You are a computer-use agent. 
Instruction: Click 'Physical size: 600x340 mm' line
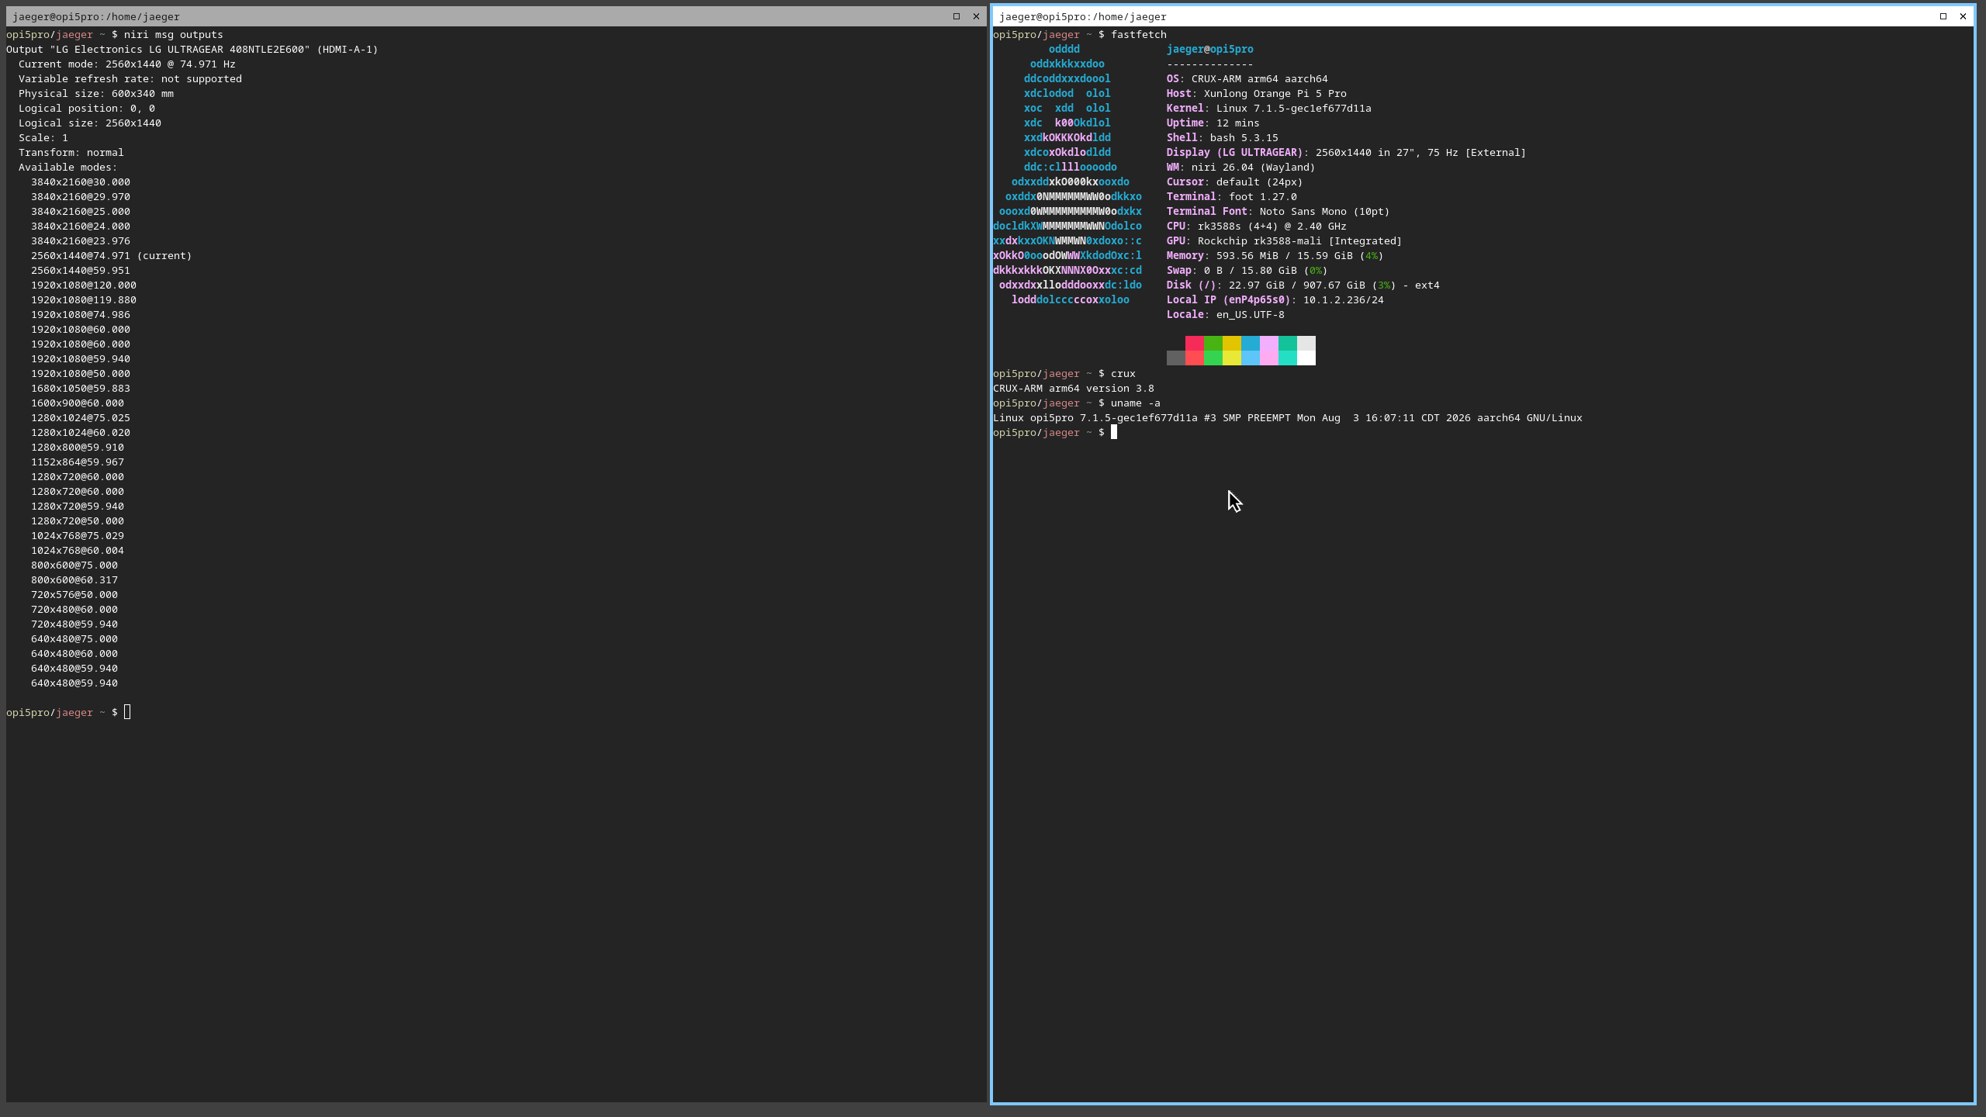click(96, 94)
